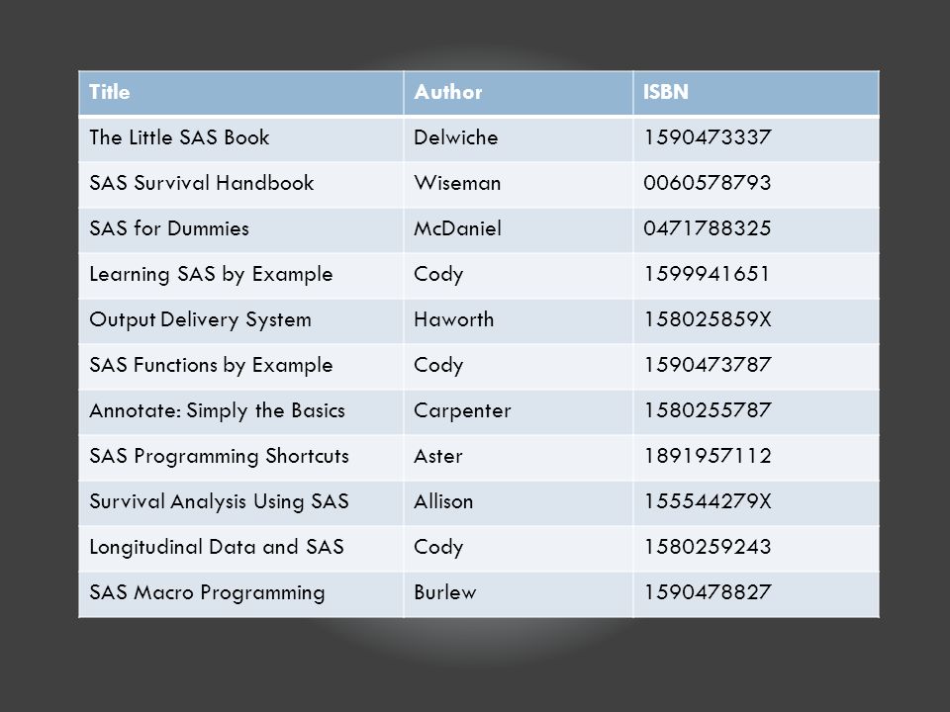Click ISBN 1580255787
The width and height of the screenshot is (950, 712).
coord(707,409)
